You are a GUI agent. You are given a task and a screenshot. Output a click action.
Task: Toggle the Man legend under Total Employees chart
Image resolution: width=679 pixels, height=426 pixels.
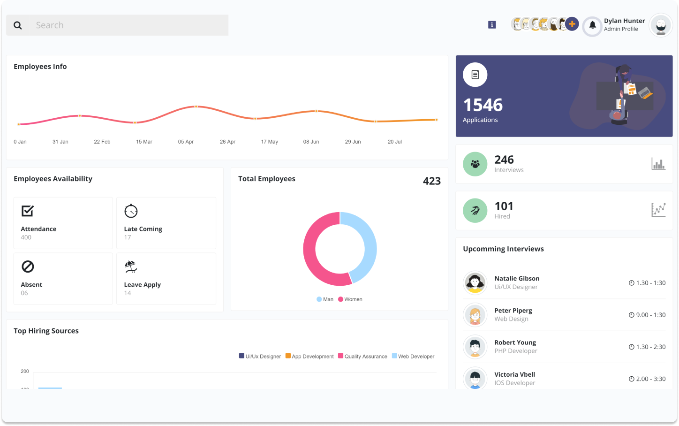[324, 299]
